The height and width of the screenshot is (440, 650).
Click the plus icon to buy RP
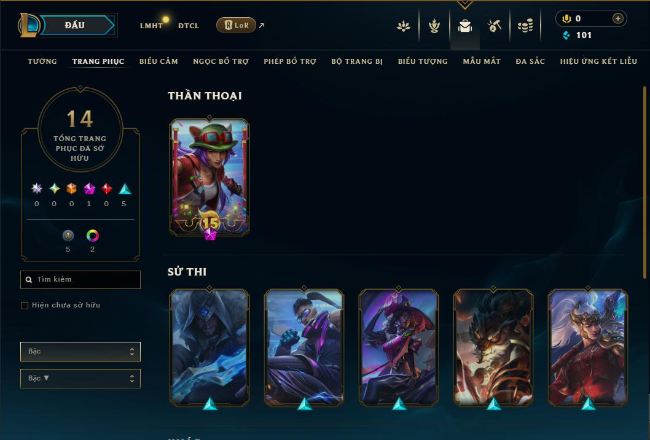pyautogui.click(x=617, y=18)
